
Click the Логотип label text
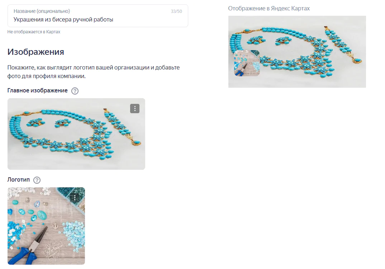pyautogui.click(x=18, y=180)
